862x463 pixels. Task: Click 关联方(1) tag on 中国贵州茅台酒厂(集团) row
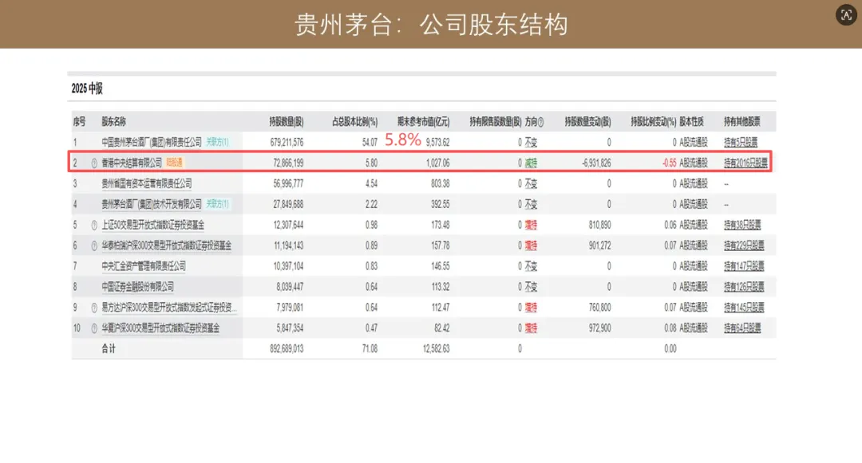point(217,142)
